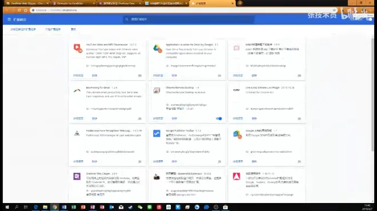377x211 pixels.
Task: Open details for Boomerang for Gmail
Action: click(x=78, y=118)
